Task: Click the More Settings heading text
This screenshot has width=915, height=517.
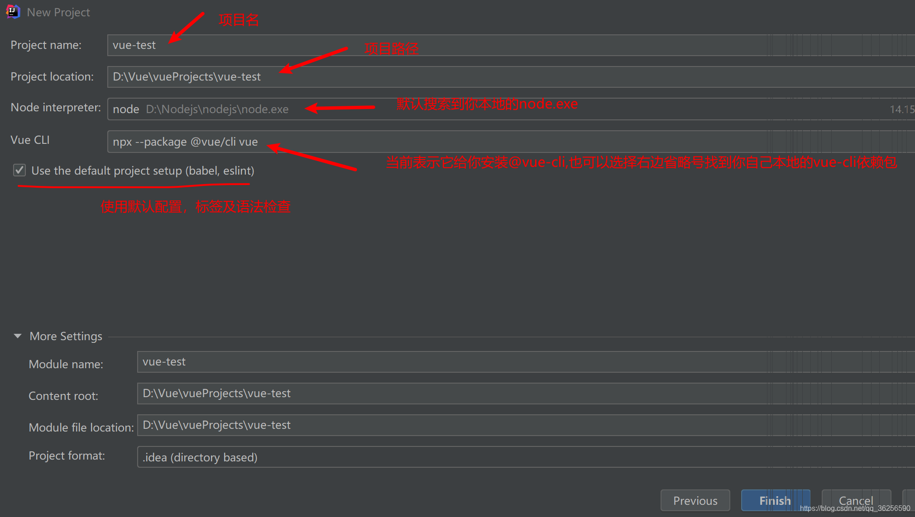Action: pos(66,336)
